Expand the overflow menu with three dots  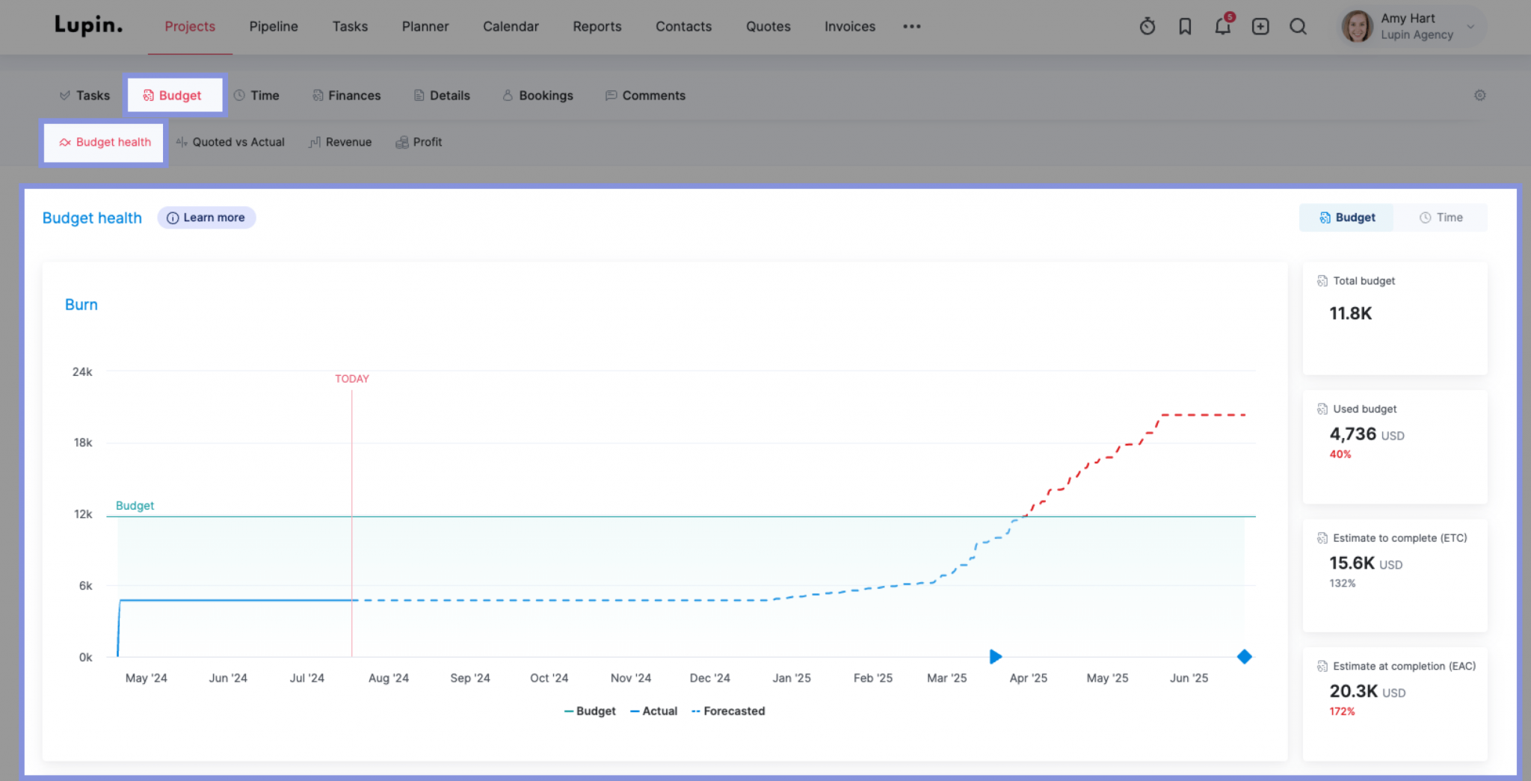click(911, 27)
